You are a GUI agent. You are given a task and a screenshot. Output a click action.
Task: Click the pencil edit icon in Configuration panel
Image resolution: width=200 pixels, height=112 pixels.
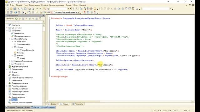[x=20, y=19]
